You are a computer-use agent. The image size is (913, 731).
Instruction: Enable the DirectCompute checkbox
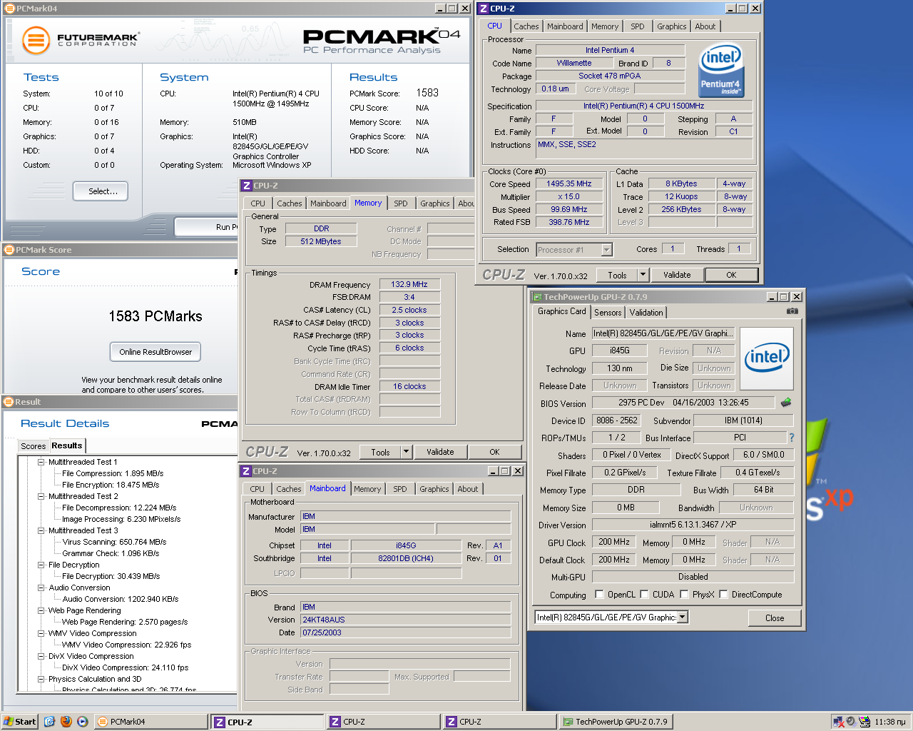pyautogui.click(x=723, y=594)
